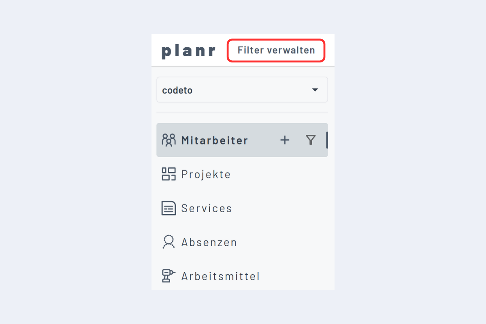486x324 pixels.
Task: Click the planr logo
Action: pos(188,50)
